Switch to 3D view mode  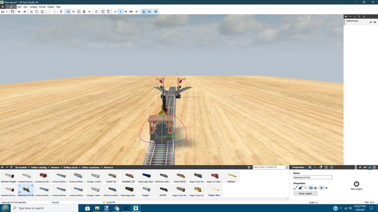[x=68, y=12]
